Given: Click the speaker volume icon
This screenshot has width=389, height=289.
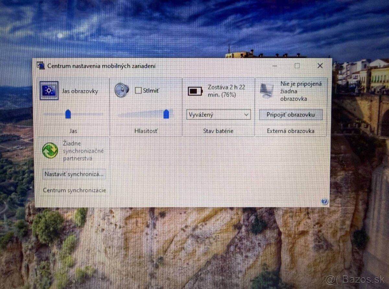Looking at the screenshot, I should click(122, 90).
